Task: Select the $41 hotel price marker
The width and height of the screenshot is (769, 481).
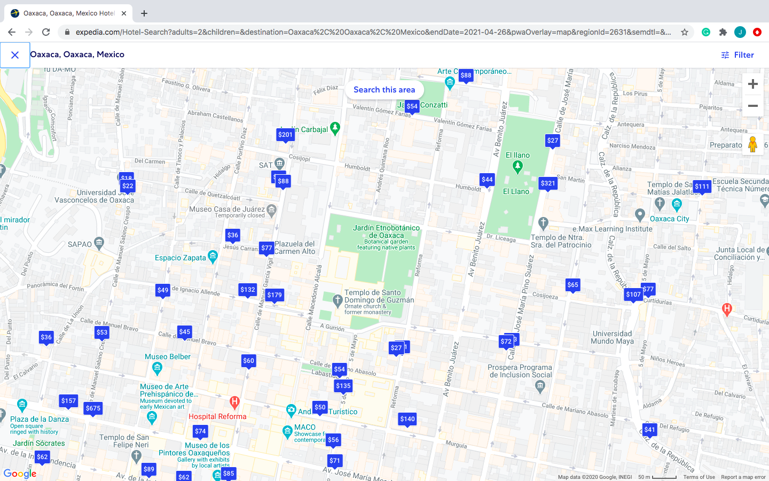Action: 650,430
